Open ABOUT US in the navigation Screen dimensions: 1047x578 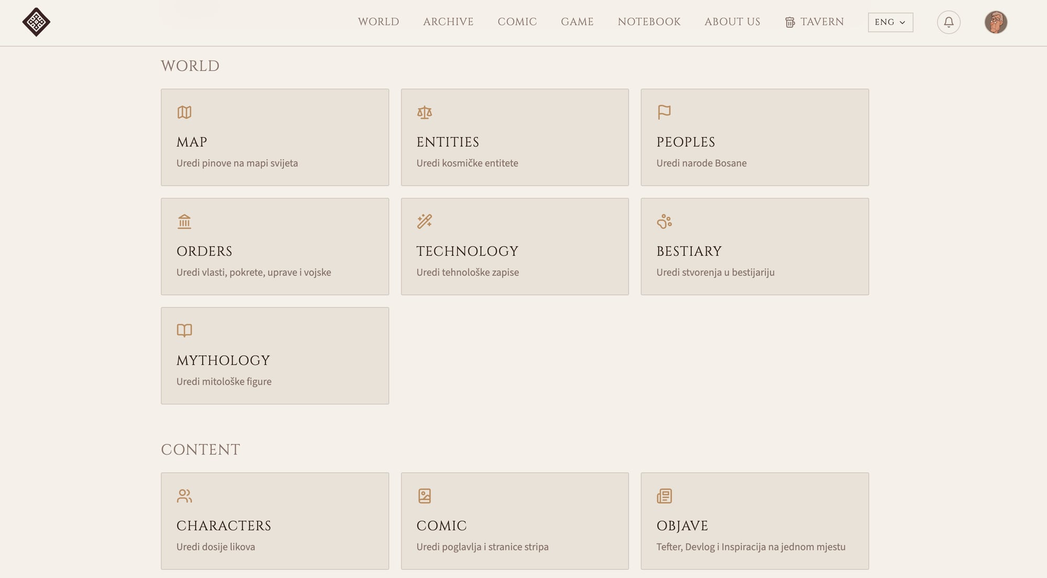[x=732, y=22]
